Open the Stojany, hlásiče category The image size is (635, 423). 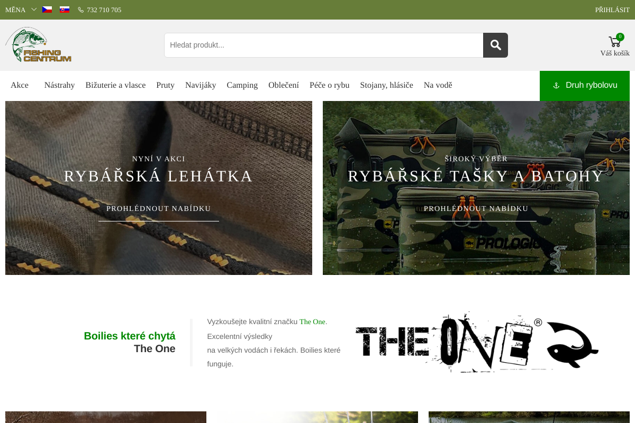[386, 85]
